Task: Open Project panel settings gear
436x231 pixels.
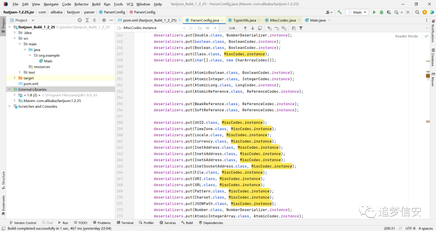Action: point(104,20)
